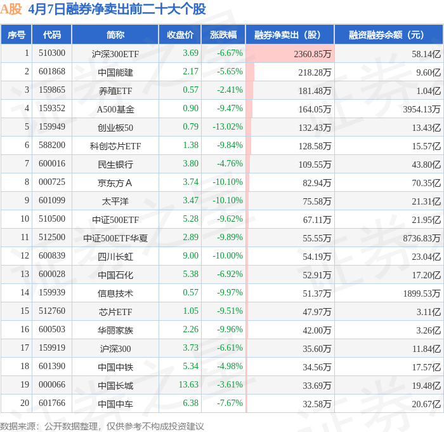The image size is (444, 432).
Task: Click the 科创芯片ETF cell
Action: (115, 146)
